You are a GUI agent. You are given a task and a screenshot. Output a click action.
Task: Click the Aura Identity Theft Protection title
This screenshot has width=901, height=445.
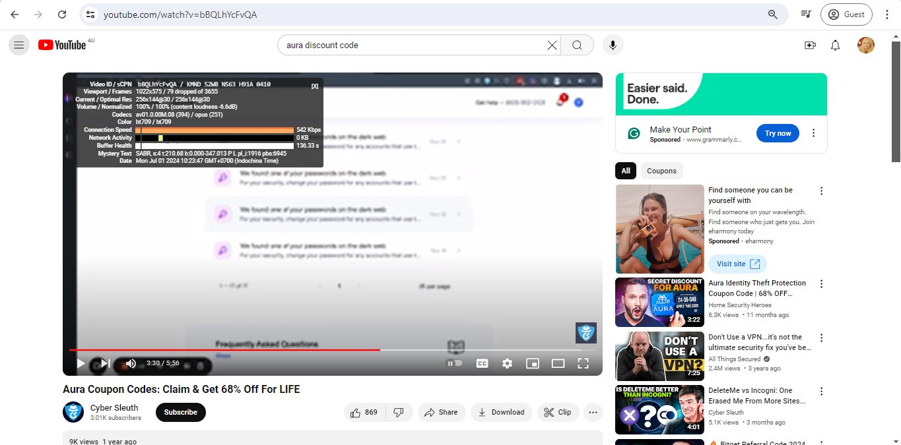coord(757,288)
